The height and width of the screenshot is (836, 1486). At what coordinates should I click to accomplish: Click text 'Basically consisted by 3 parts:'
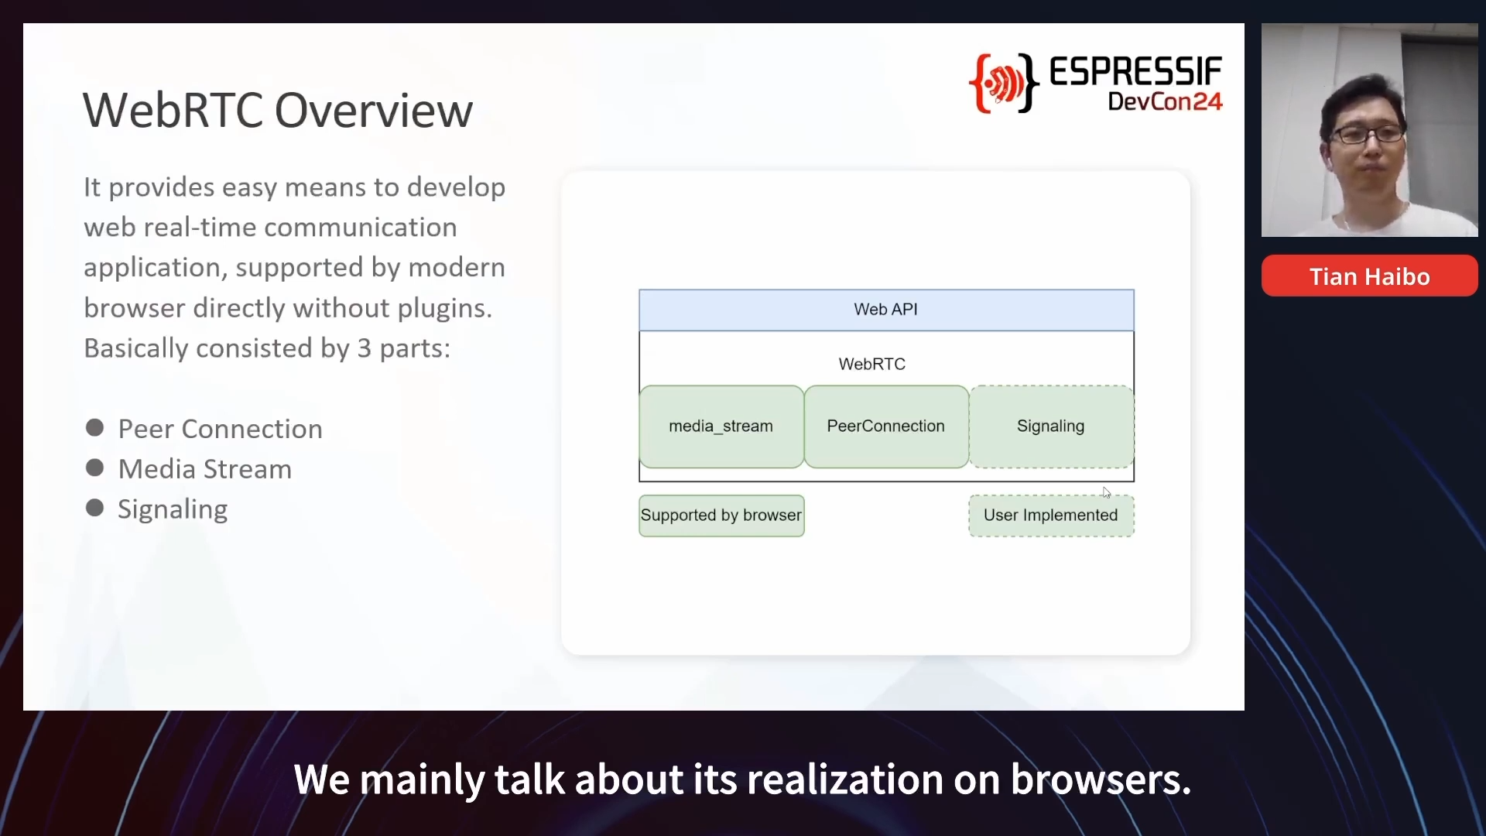(x=267, y=348)
